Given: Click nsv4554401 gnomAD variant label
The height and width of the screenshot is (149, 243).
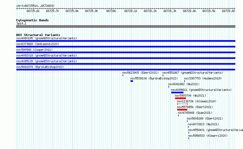Looking at the screenshot, I should click(x=216, y=130).
